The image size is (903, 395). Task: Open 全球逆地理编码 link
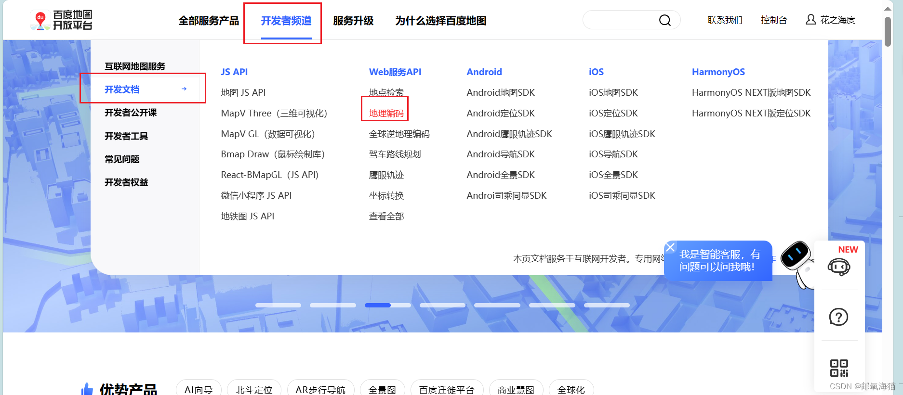399,134
